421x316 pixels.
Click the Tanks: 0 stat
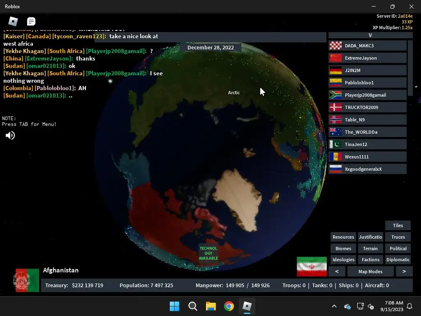click(322, 286)
